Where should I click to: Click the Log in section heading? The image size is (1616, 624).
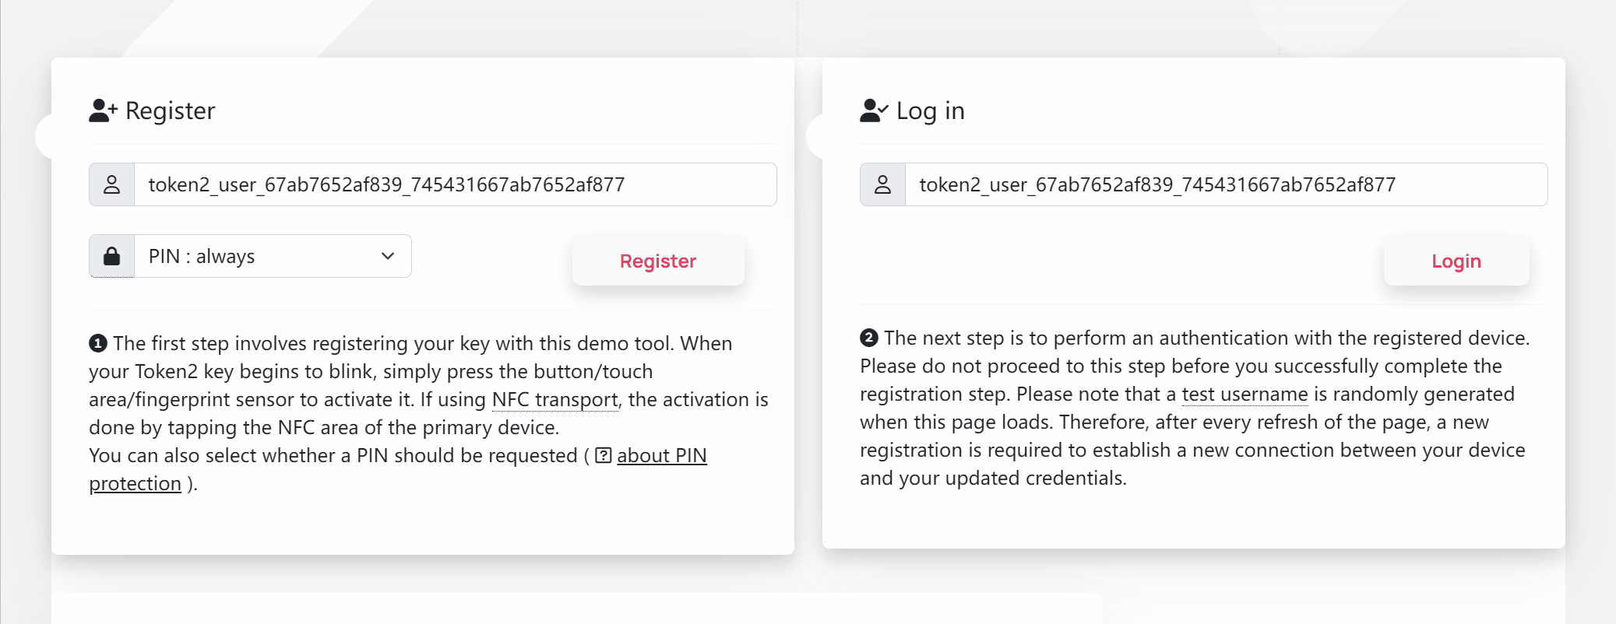coord(931,110)
